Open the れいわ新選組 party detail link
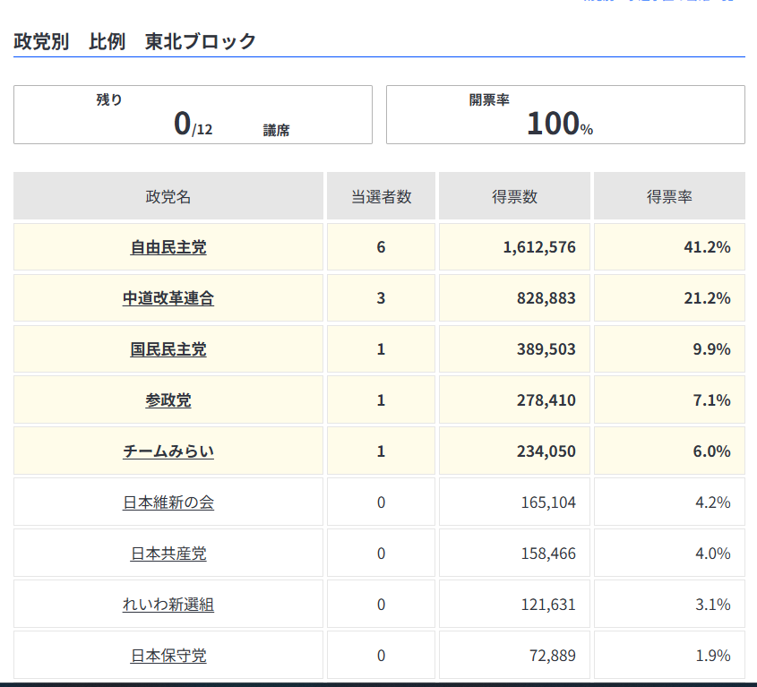 (167, 604)
